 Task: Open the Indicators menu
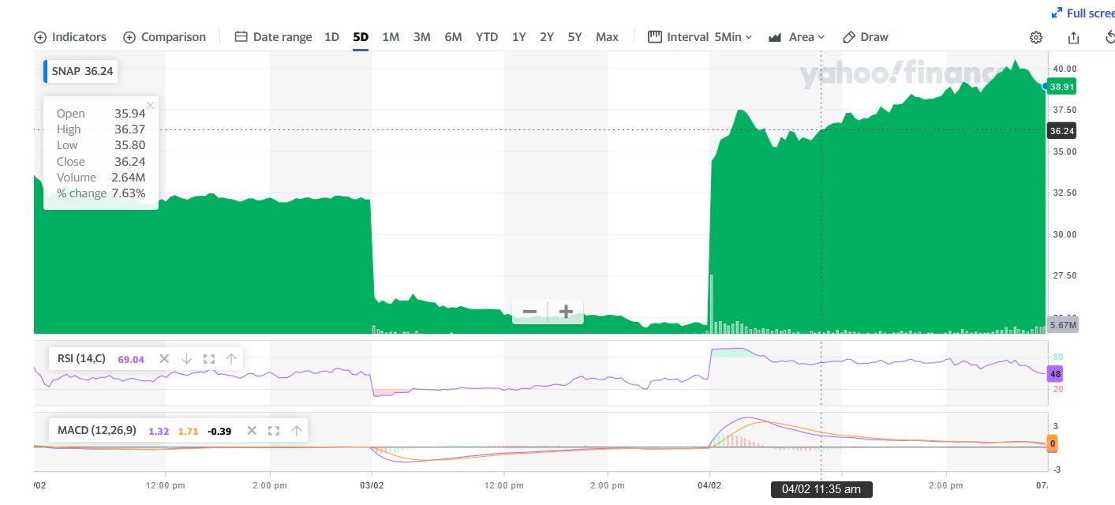[70, 37]
